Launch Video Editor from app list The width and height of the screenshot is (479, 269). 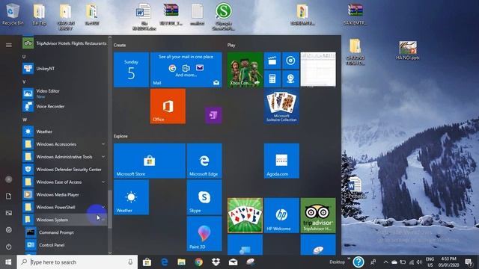point(64,93)
